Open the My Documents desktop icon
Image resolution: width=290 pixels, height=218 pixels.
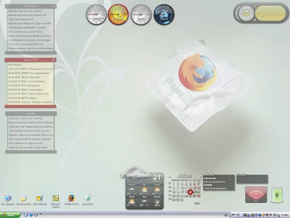pos(24,200)
